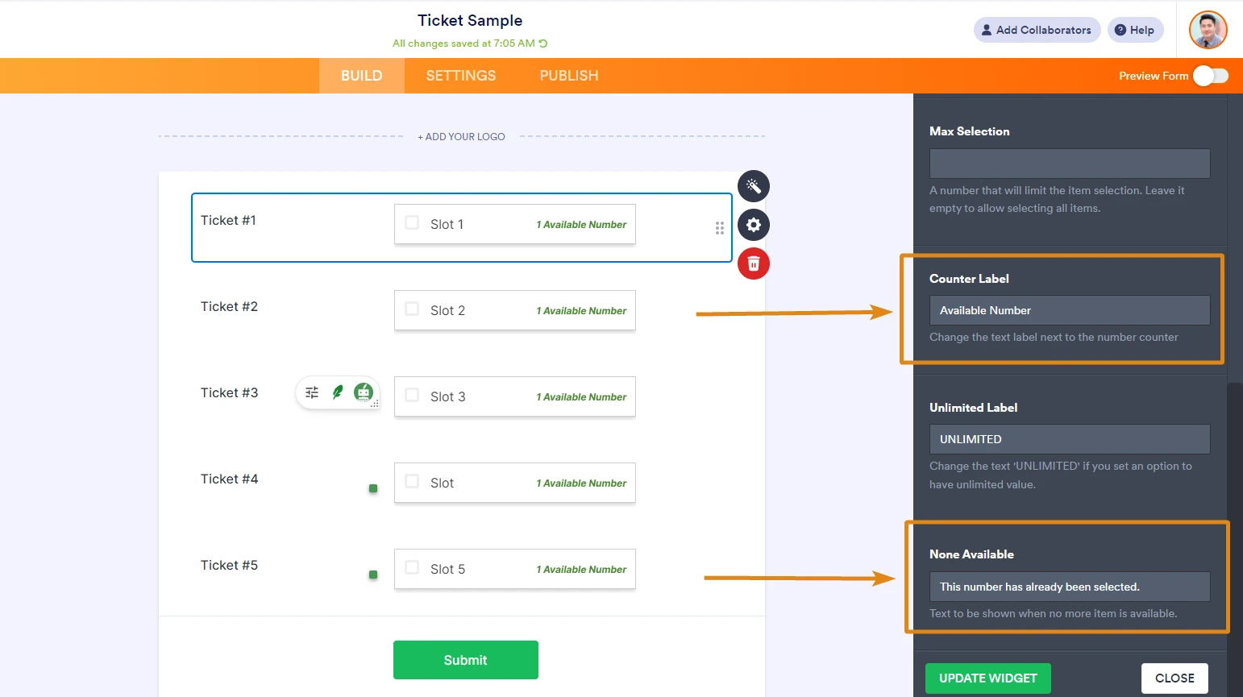Switch to the PUBLISH tab
The image size is (1243, 697).
pos(568,75)
